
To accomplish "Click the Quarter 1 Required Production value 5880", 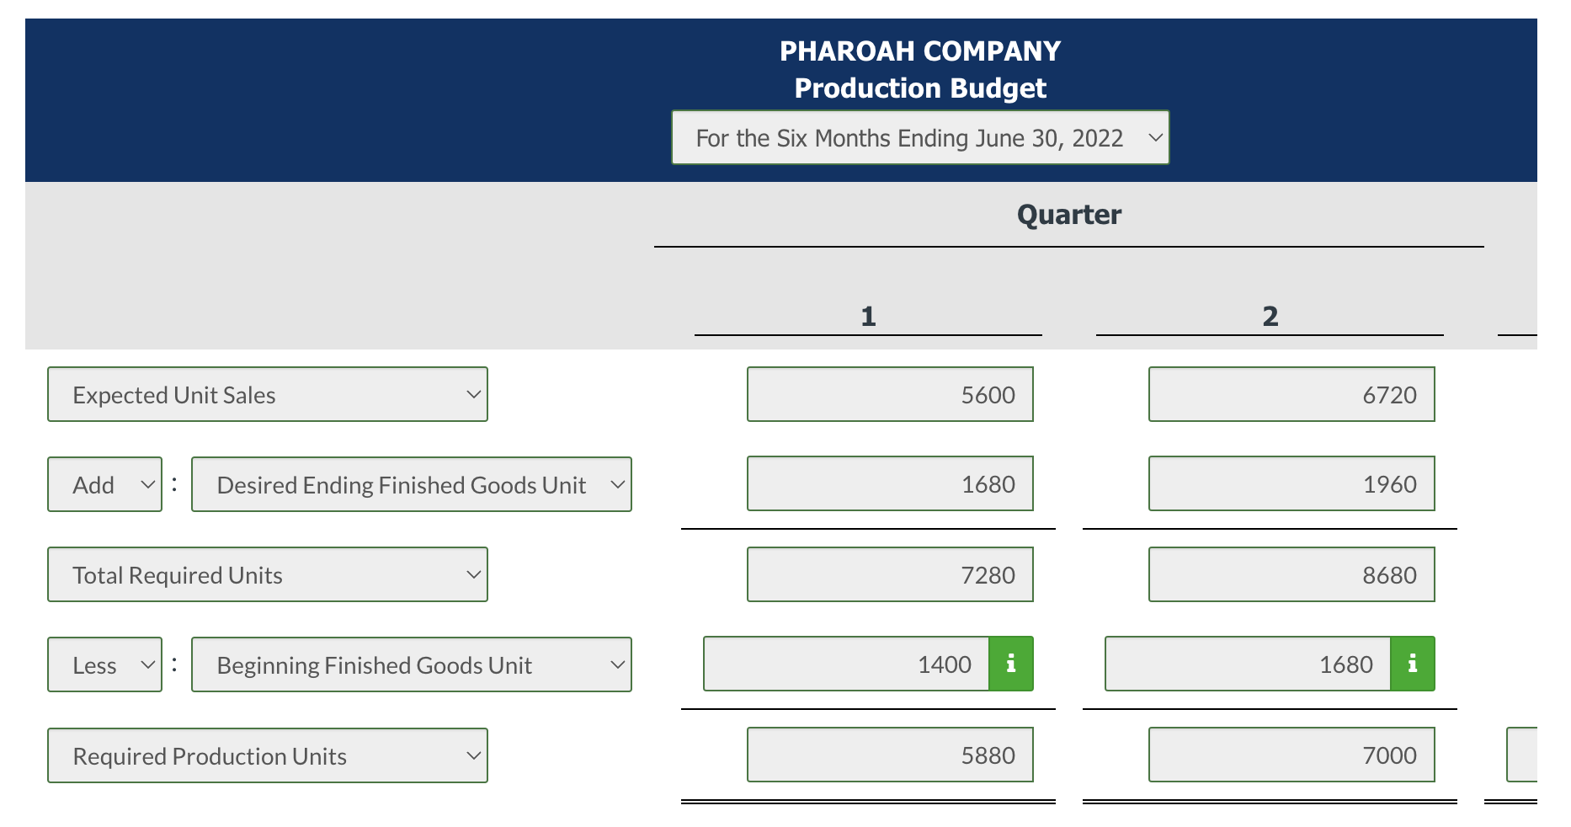I will 890,755.
